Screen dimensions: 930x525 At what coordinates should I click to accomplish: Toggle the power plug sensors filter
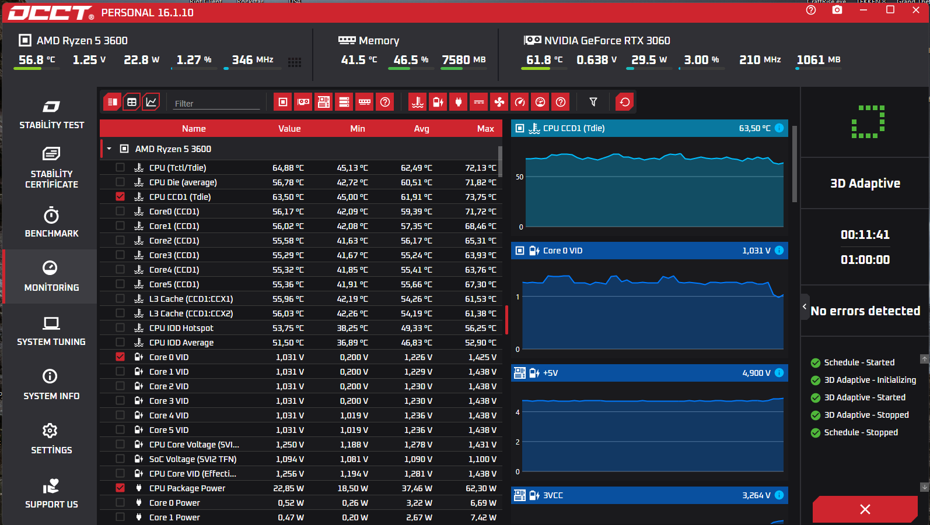(459, 102)
